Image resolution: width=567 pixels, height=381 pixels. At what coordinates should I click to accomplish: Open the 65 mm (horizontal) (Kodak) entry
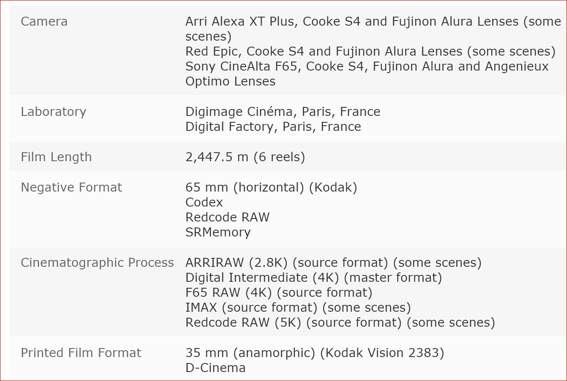271,187
